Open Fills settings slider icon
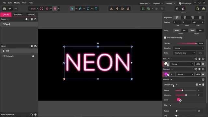The width and height of the screenshot is (208, 117). click(x=196, y=59)
